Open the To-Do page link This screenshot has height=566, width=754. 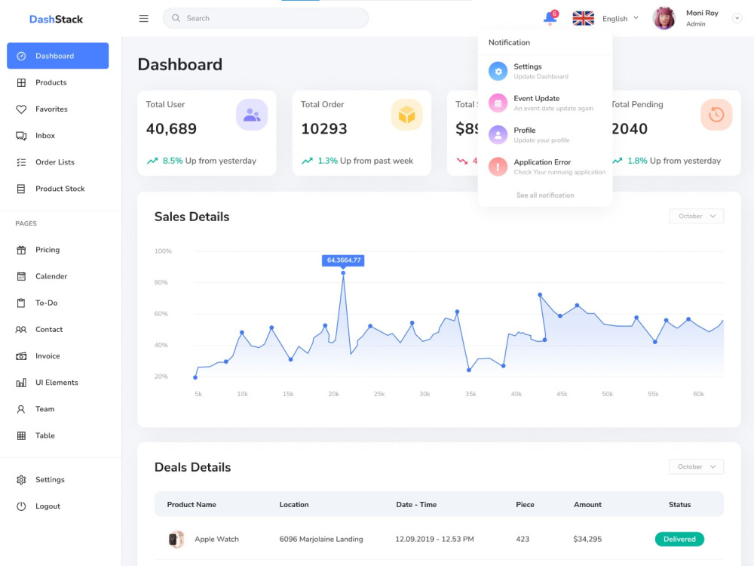(47, 303)
